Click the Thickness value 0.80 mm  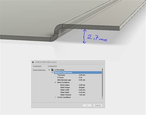[82, 75]
